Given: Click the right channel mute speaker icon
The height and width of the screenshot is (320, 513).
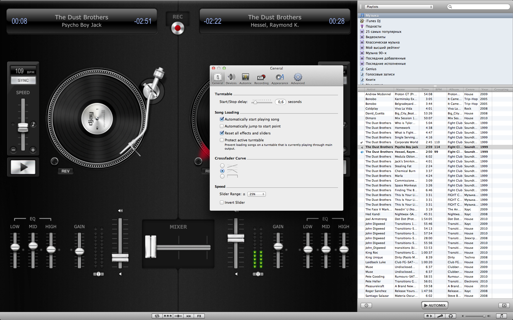Looking at the screenshot, I should coord(236,274).
